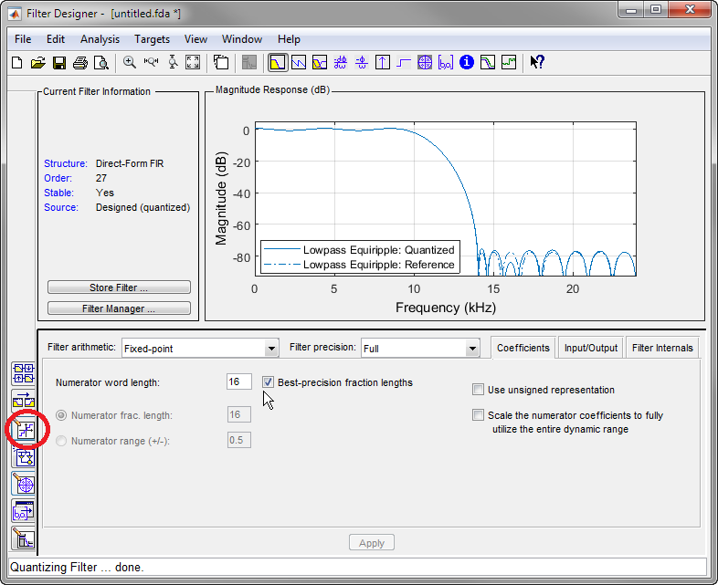Open Set Quantization Parameters sidebar icon
Image resolution: width=718 pixels, height=585 pixels.
(x=23, y=429)
